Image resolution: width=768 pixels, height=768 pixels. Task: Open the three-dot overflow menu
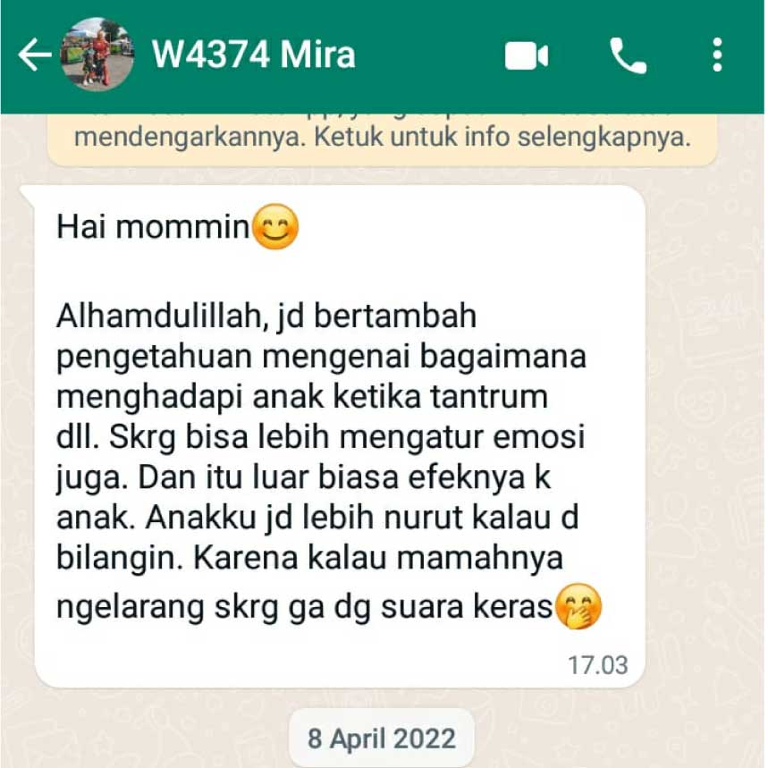717,55
